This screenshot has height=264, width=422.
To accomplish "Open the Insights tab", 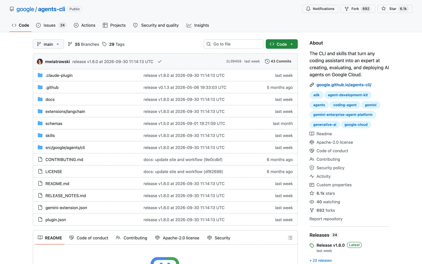I will click(198, 25).
